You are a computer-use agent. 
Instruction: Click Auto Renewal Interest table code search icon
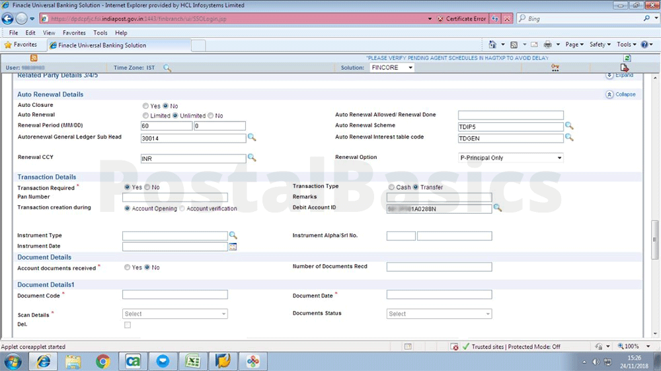coord(569,137)
